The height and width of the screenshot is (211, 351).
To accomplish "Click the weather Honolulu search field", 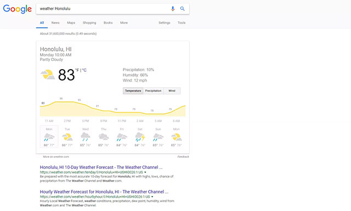I will click(x=103, y=9).
